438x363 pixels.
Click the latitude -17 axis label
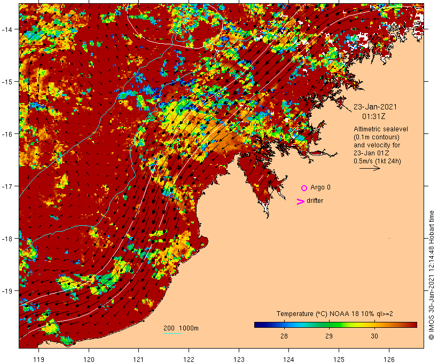[7, 186]
